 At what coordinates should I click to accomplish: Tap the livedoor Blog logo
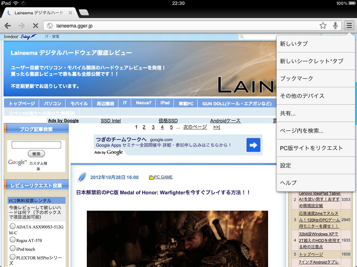coord(20,37)
